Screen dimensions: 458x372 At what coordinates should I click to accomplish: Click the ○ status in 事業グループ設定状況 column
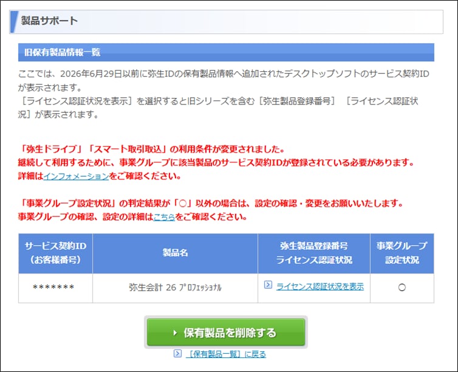point(402,288)
